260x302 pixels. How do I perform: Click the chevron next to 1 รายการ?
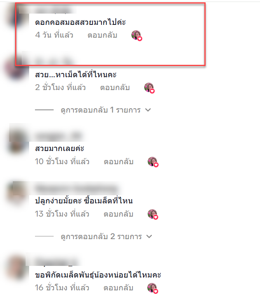click(148, 110)
